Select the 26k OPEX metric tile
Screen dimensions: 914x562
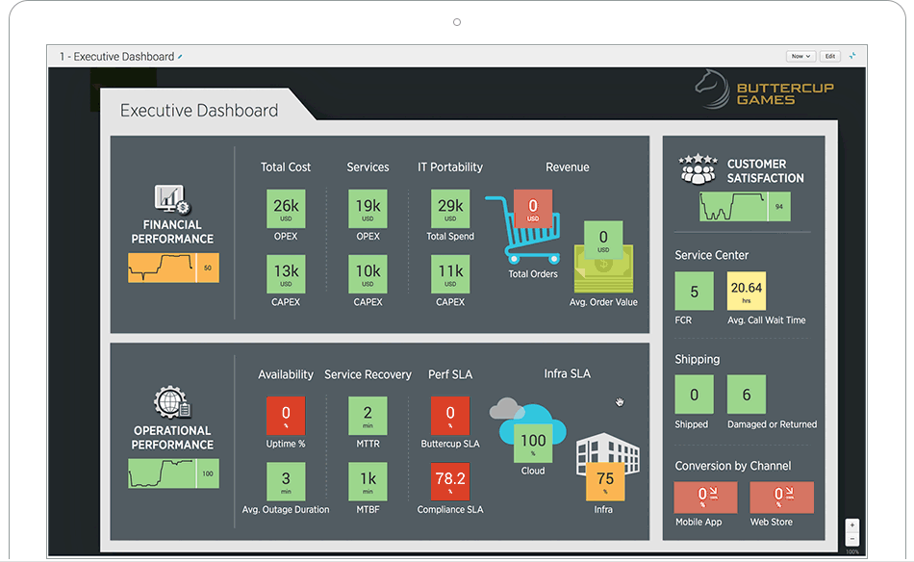coord(285,210)
